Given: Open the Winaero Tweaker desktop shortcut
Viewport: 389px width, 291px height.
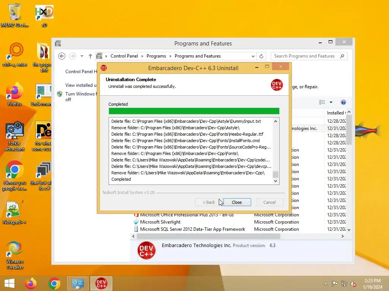Looking at the screenshot, I should [x=15, y=255].
